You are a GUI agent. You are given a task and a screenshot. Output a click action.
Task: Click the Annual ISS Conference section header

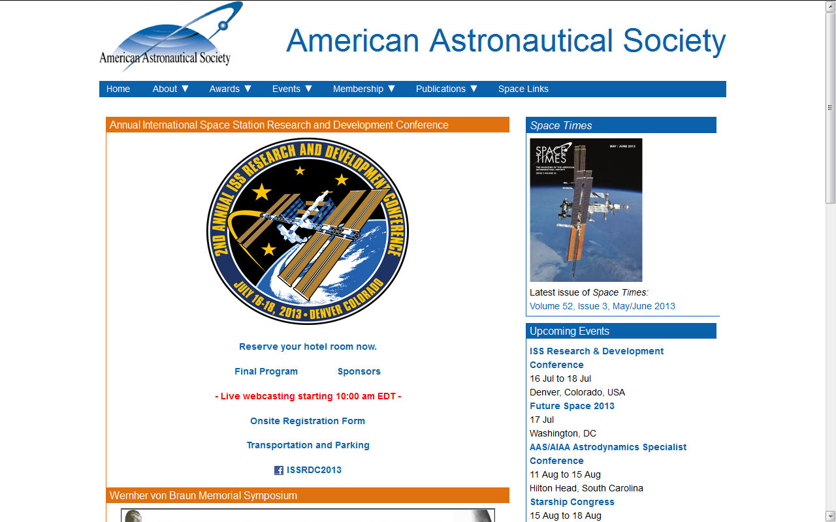[308, 125]
